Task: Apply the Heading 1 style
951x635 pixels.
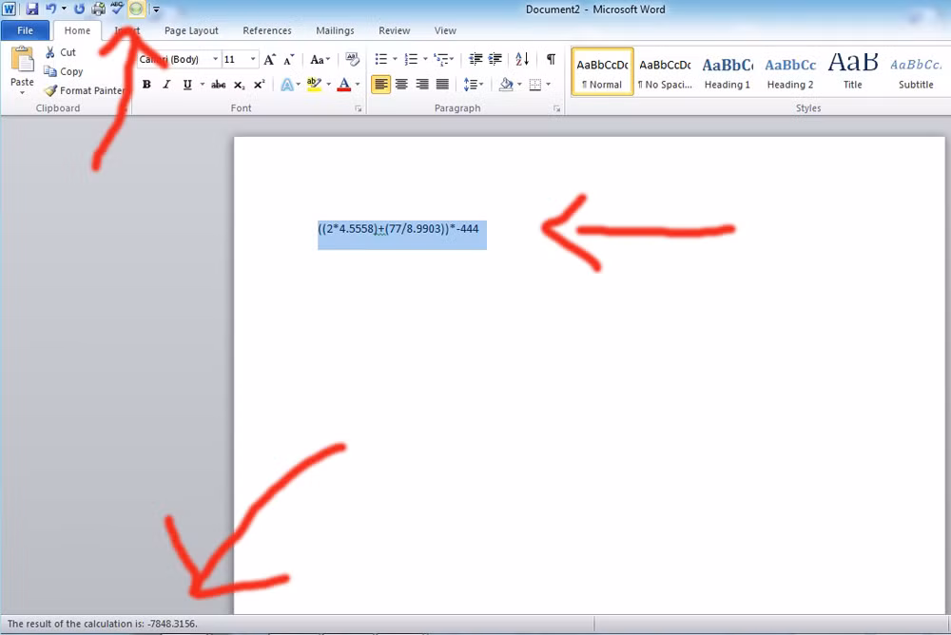Action: tap(727, 71)
